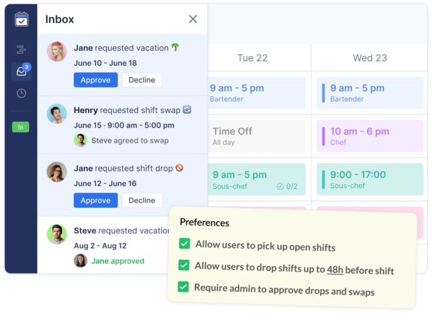Click the calendar app logo in sidebar

[22, 19]
